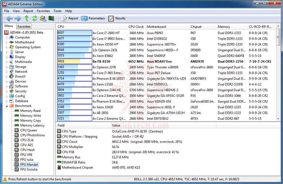The image size is (283, 184).
Task: Sort by CL-RCD-RP-R... column header
Action: pos(261,27)
